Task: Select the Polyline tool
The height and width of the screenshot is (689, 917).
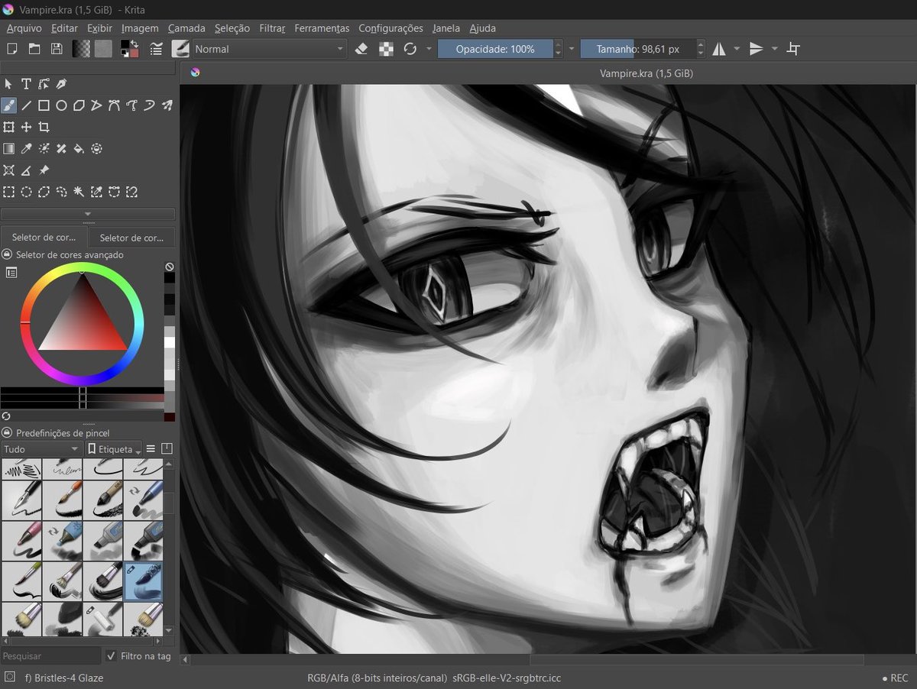Action: point(96,105)
